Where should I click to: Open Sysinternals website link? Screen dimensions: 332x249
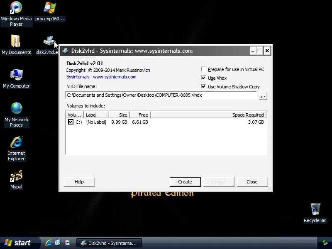click(x=101, y=77)
